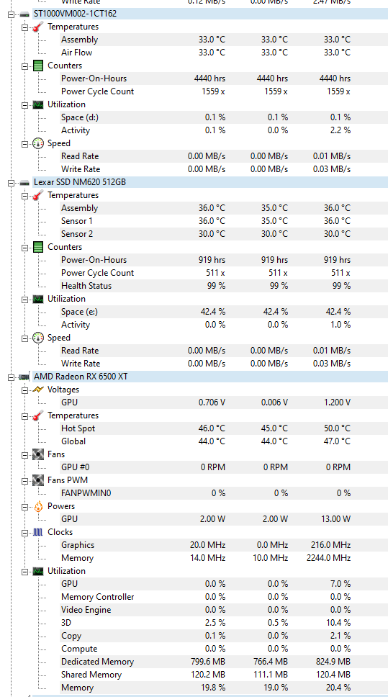This screenshot has height=697, width=388.
Task: Collapse Clocks under Radeon
Action: (25, 532)
